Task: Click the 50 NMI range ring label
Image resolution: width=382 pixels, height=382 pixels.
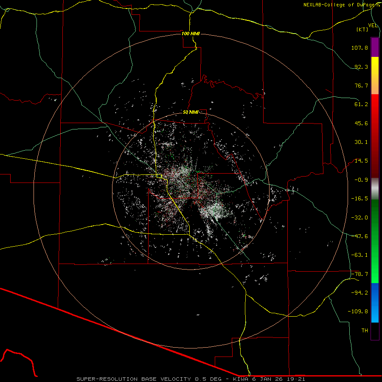Action: point(191,112)
